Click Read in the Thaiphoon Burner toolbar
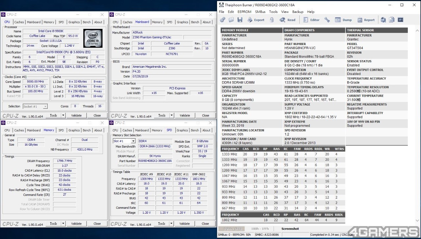Screen dimensions: 421x239 pyautogui.click(x=287, y=20)
